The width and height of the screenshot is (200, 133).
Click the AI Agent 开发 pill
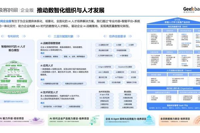click(x=104, y=94)
